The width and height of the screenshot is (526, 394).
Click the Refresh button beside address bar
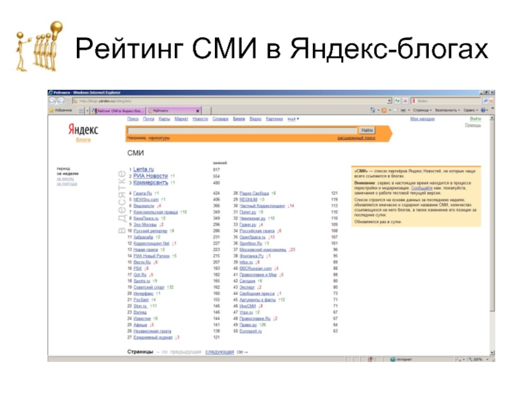pyautogui.click(x=398, y=100)
